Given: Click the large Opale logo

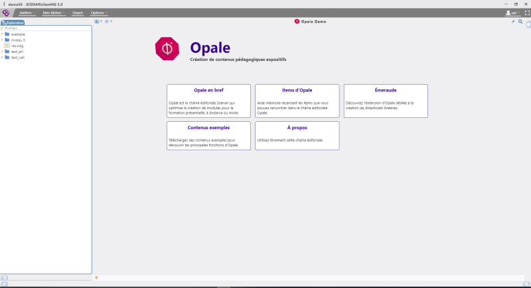Looking at the screenshot, I should 167,49.
